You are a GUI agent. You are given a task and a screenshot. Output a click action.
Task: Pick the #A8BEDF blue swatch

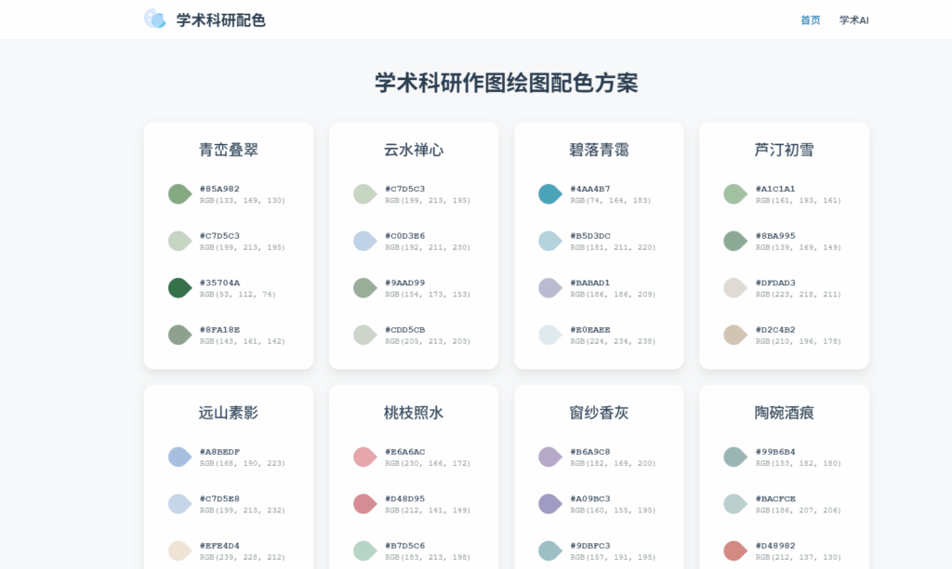(x=179, y=457)
